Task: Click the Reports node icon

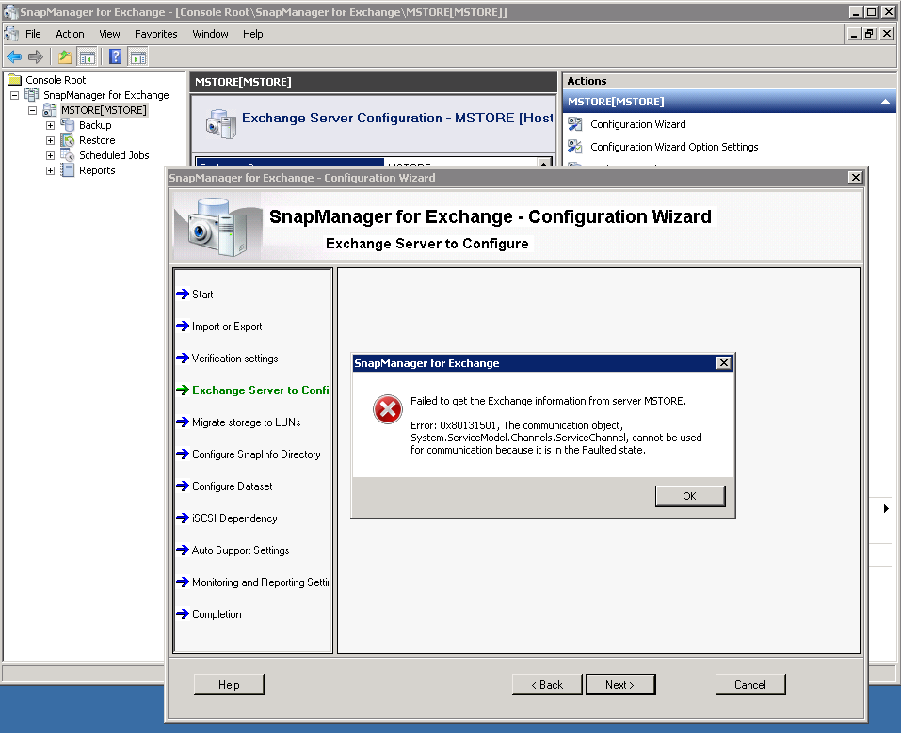Action: click(x=68, y=170)
